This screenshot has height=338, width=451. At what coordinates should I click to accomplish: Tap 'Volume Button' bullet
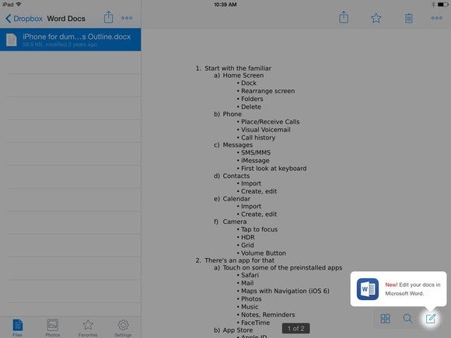coord(263,253)
